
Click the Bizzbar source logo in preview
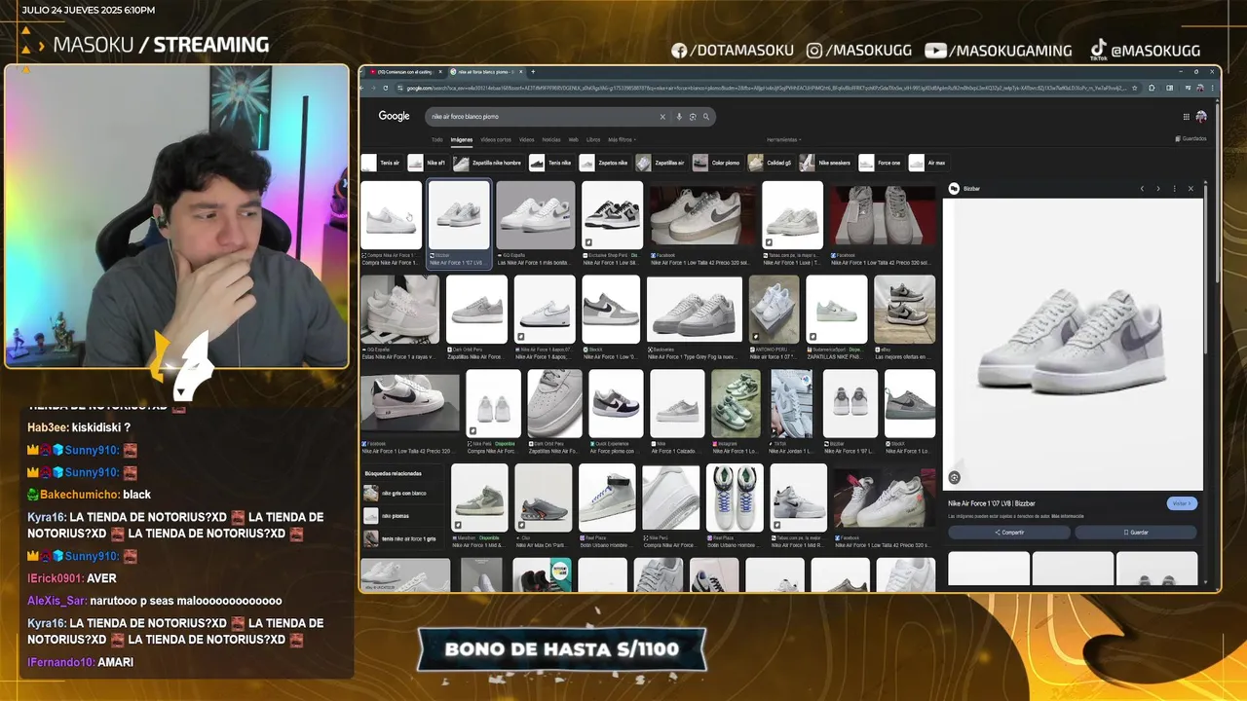pos(954,189)
